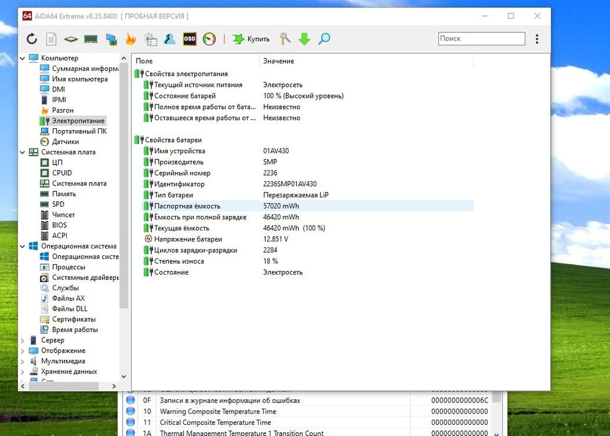
Task: Select the Процессы tree item
Action: pos(68,267)
